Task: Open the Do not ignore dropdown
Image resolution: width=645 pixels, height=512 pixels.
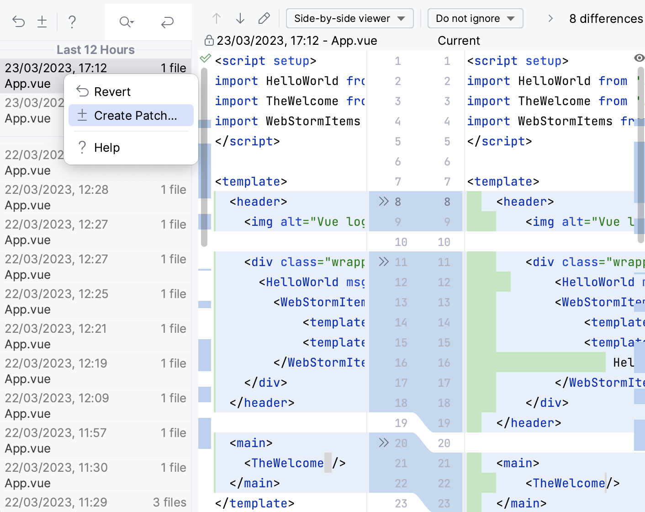Action: coord(475,18)
